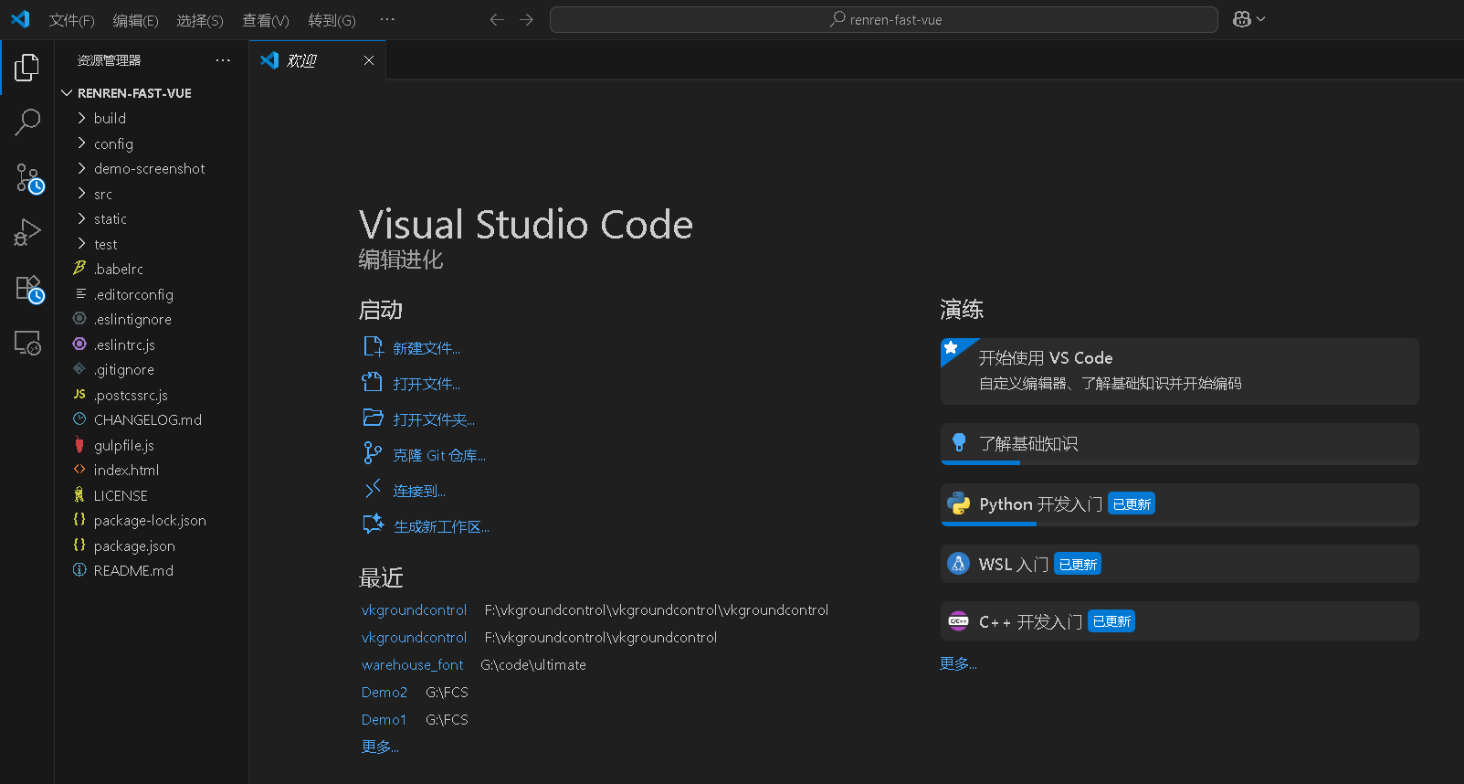Open the 选择(S) menu
This screenshot has width=1464, height=784.
tap(199, 20)
